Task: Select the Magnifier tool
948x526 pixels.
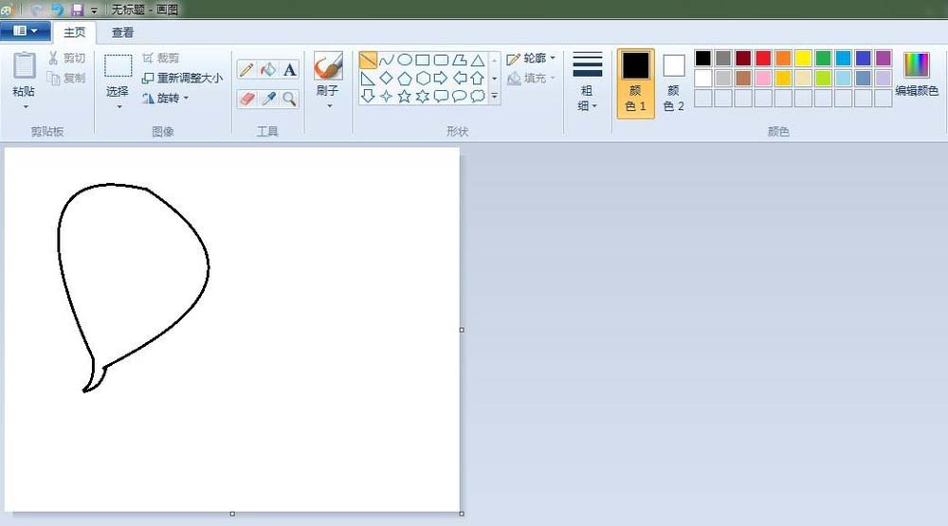Action: 289,99
